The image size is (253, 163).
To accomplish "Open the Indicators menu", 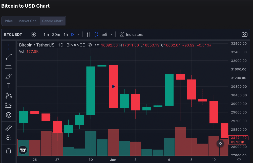I will pyautogui.click(x=131, y=35).
